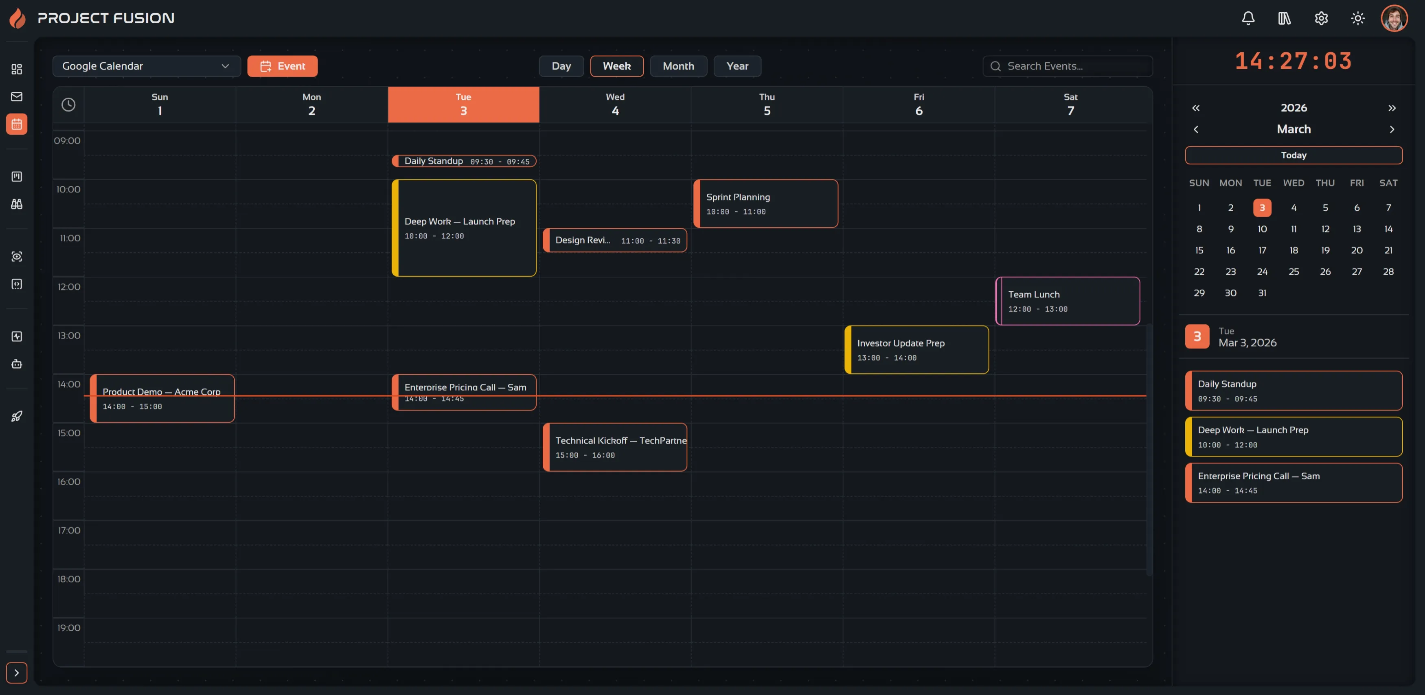Click the Event create button
1425x695 pixels.
(282, 66)
